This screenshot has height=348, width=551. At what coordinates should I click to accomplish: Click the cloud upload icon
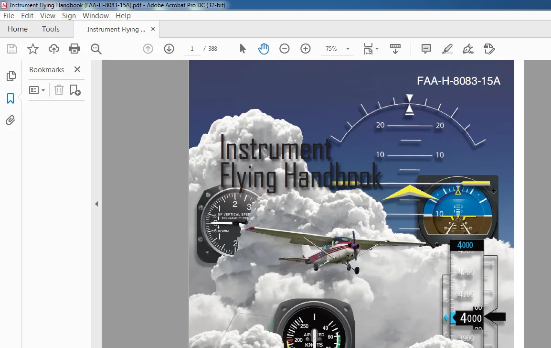54,49
